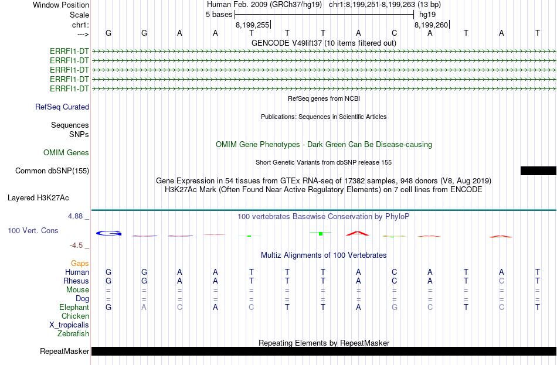Select the Zebrafish alignment row label
Image resolution: width=557 pixels, height=365 pixels.
[x=73, y=334]
